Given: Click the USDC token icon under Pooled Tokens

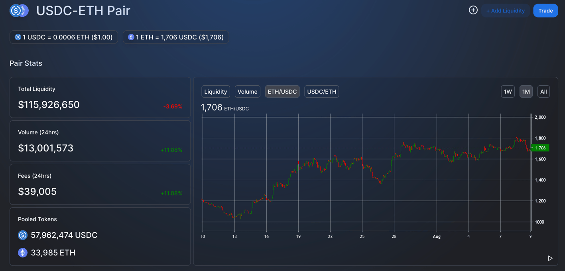Looking at the screenshot, I should [23, 235].
